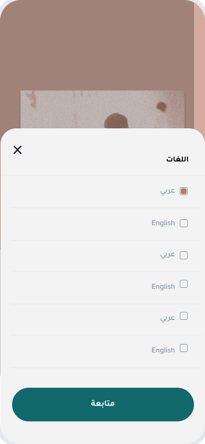This screenshot has height=444, width=205.
Task: Tick the first English checkbox
Action: pos(183,224)
